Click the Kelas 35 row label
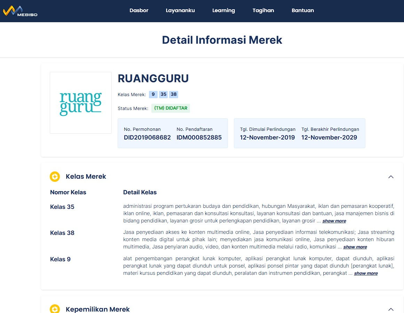 62,207
